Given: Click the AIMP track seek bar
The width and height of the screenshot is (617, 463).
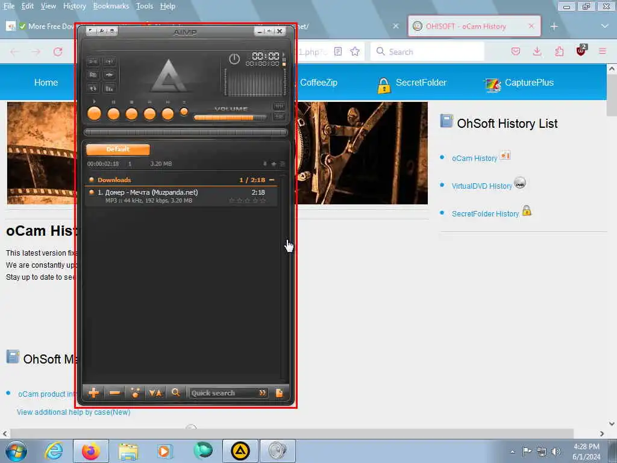Looking at the screenshot, I should (x=186, y=132).
